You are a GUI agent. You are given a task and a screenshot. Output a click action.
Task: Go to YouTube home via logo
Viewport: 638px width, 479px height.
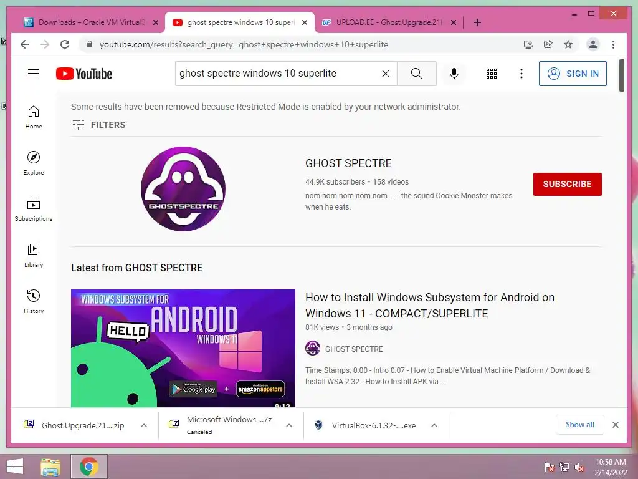[84, 74]
